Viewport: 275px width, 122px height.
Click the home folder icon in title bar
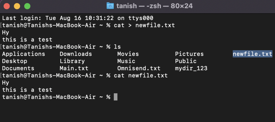click(110, 5)
